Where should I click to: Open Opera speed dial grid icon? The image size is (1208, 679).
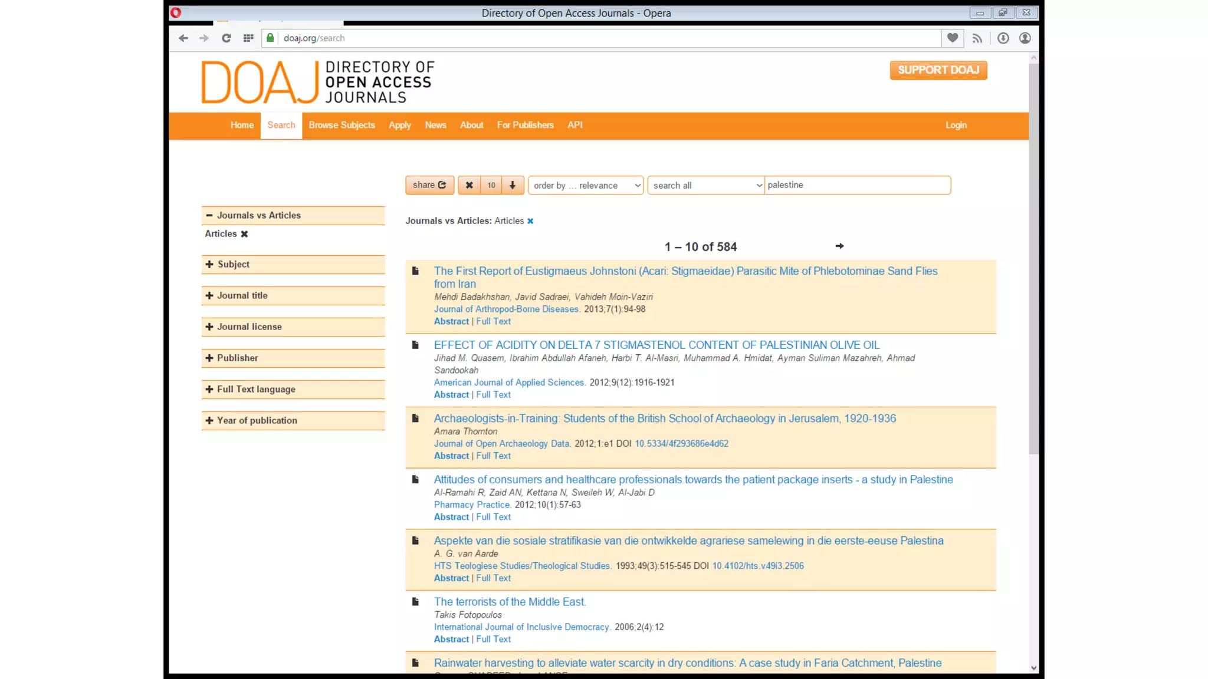pyautogui.click(x=248, y=38)
